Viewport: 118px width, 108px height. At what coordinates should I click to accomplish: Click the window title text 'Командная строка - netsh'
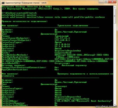[34, 3]
